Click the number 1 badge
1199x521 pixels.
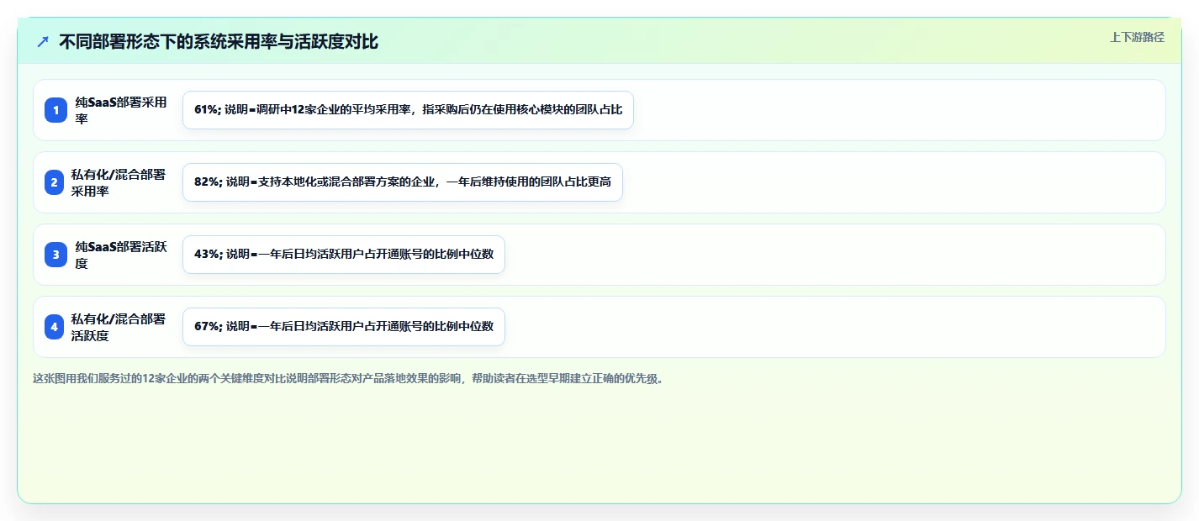(55, 110)
